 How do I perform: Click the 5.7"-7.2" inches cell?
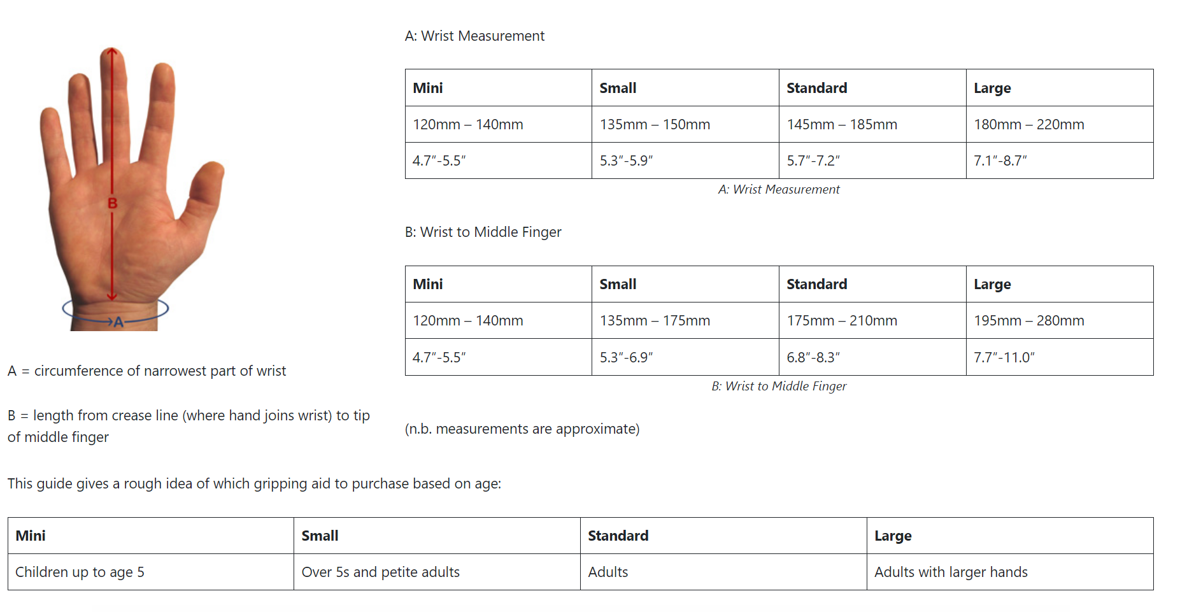813,161
